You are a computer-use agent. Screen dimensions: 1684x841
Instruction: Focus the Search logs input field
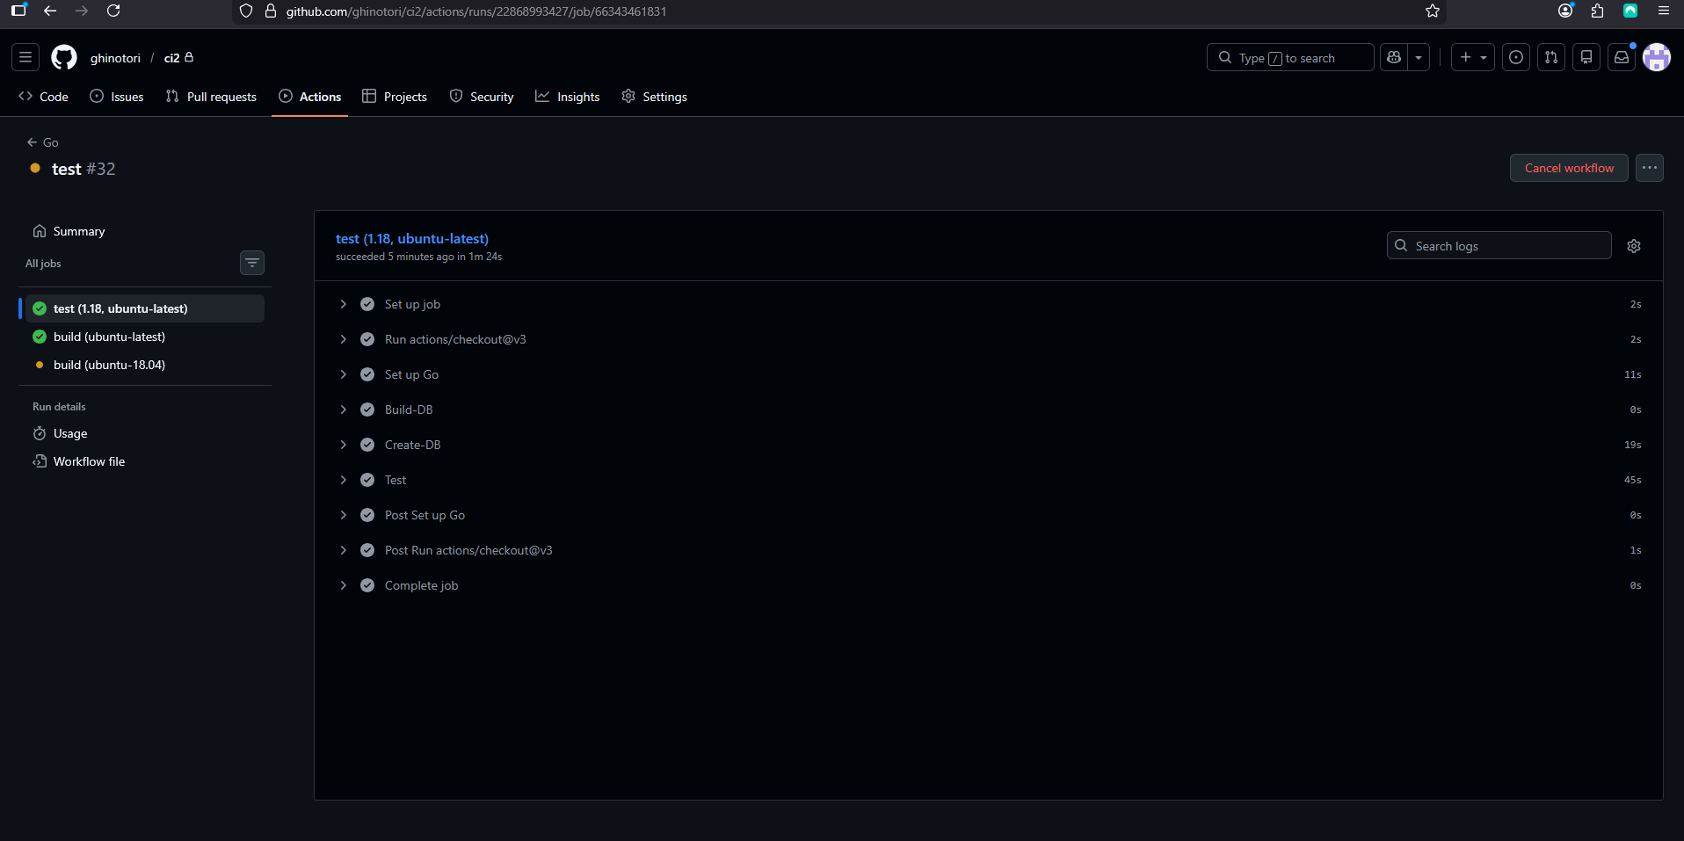(x=1499, y=246)
